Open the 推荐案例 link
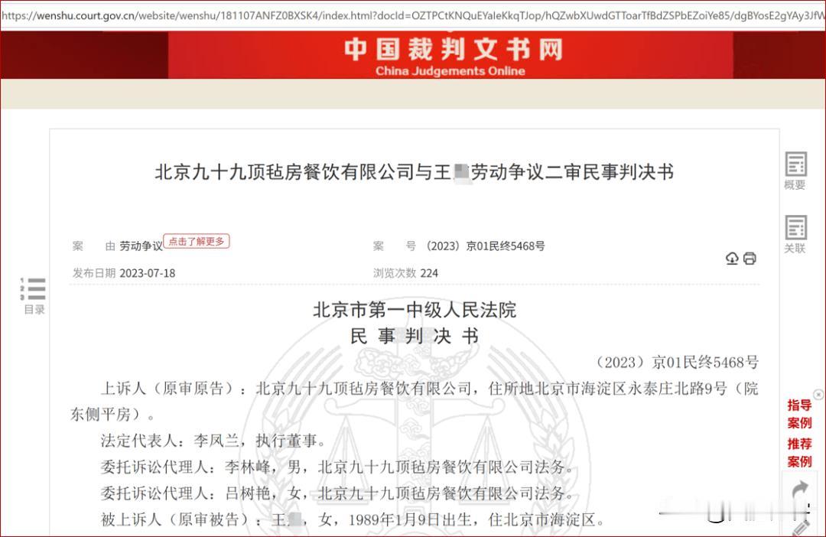Screen dimensions: 826x537 click(x=799, y=452)
